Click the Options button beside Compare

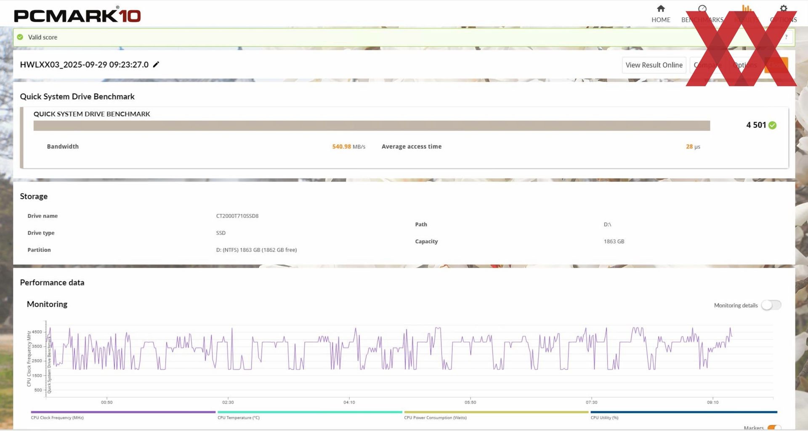745,65
